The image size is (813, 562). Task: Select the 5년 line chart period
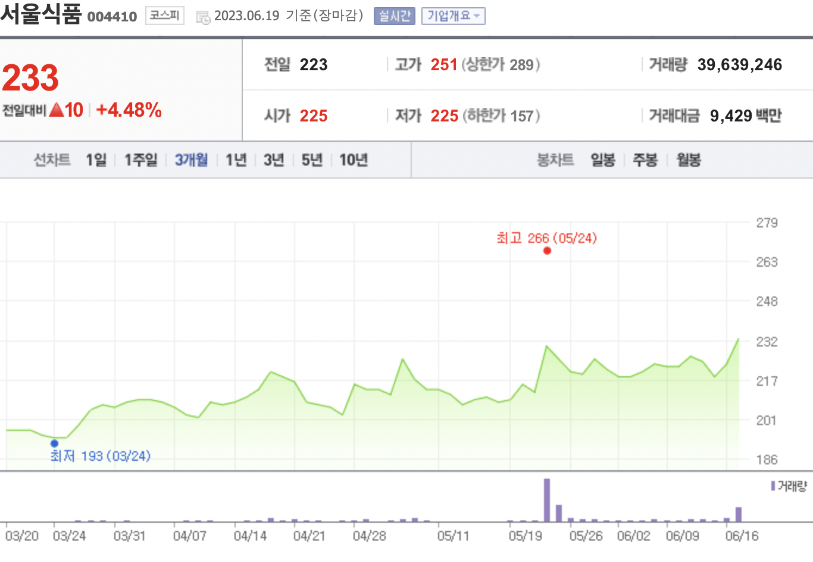point(312,160)
